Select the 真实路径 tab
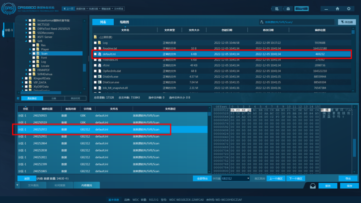The image size is (361, 203). [x=32, y=98]
